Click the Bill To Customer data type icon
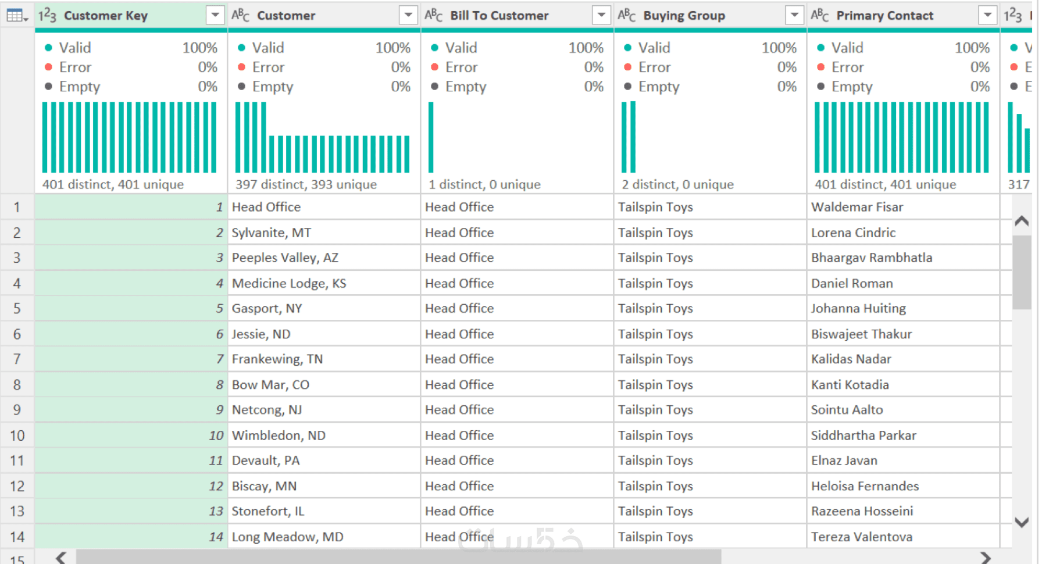The image size is (1042, 564). pos(433,15)
